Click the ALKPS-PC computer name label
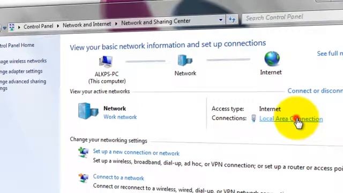This screenshot has width=343, height=193. pos(107,74)
